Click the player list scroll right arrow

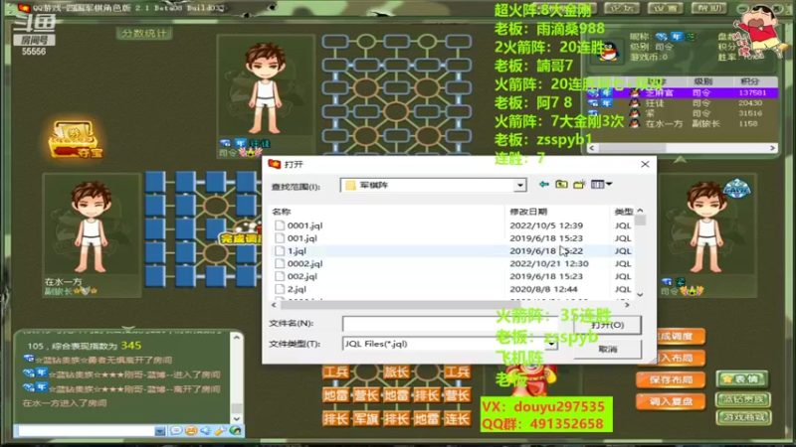click(772, 148)
